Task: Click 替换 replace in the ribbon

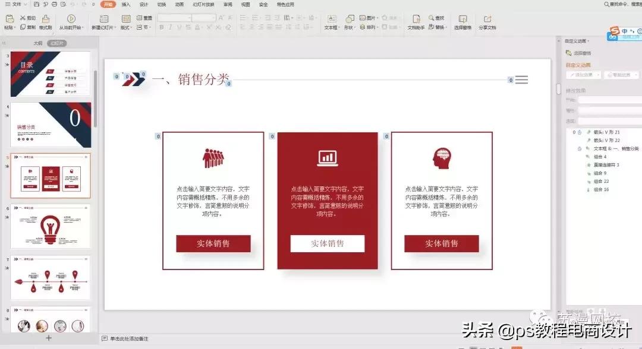Action: coord(440,28)
